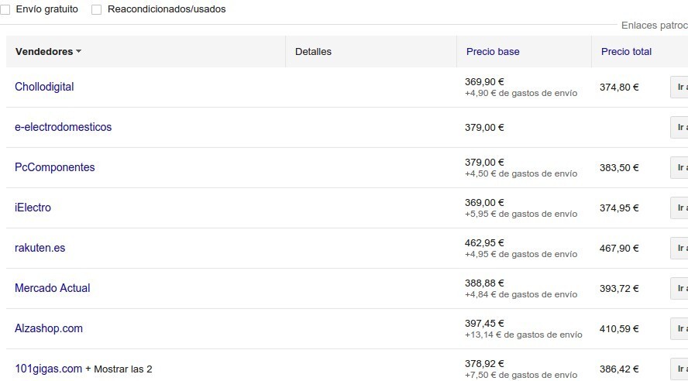
Task: Click the 383,50 € total price
Action: coord(619,168)
